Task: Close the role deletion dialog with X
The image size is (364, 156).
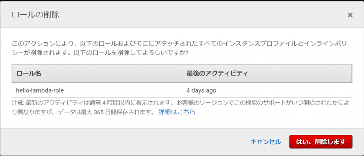Action: pos(350,15)
